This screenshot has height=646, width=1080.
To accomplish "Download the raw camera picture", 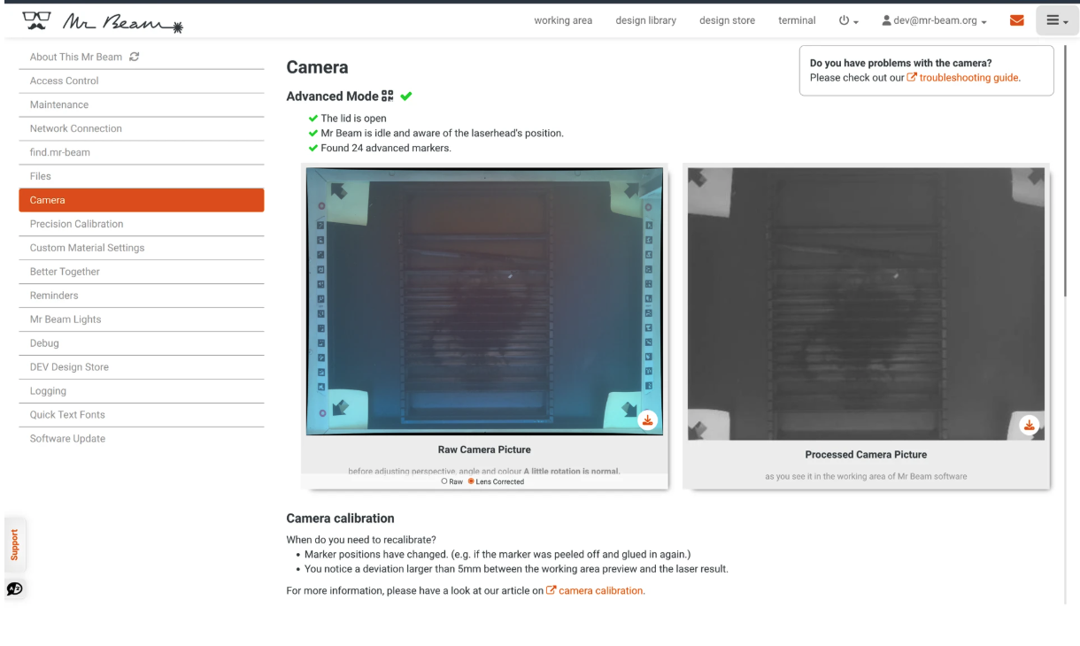I will coord(647,420).
